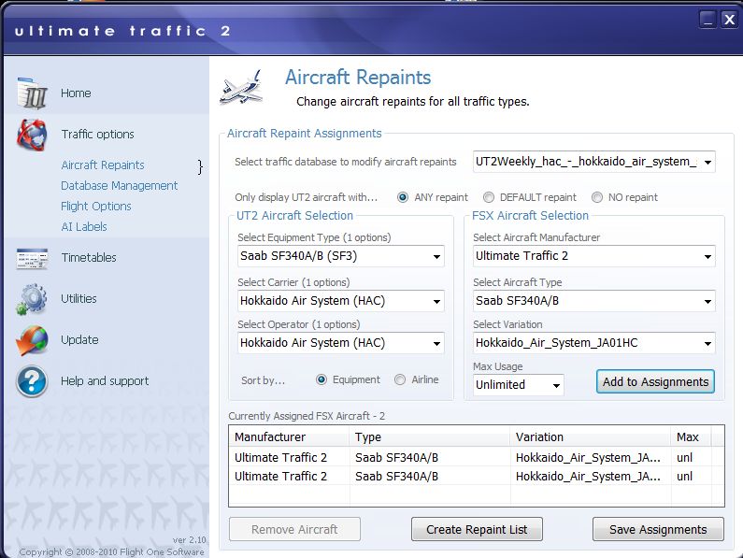Select first assigned aircraft row's manufacturer cell
Screen dimensions: 743x558
coord(290,457)
